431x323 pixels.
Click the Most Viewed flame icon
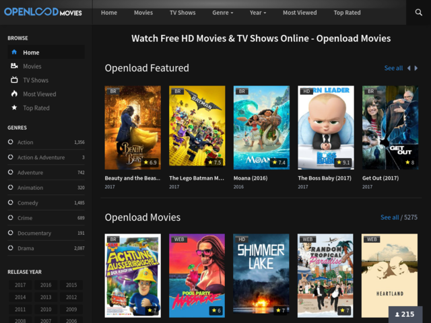(14, 94)
